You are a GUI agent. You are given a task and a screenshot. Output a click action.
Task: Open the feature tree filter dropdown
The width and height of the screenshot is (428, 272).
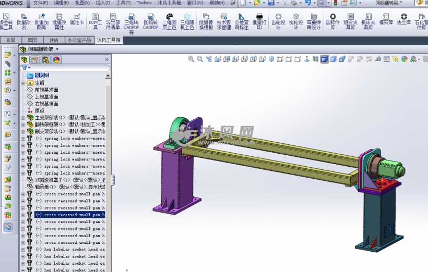[26, 68]
